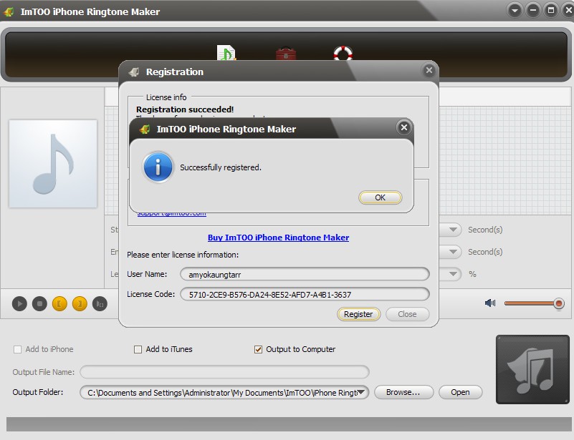
Task: Click the License Code field
Action: 305,294
